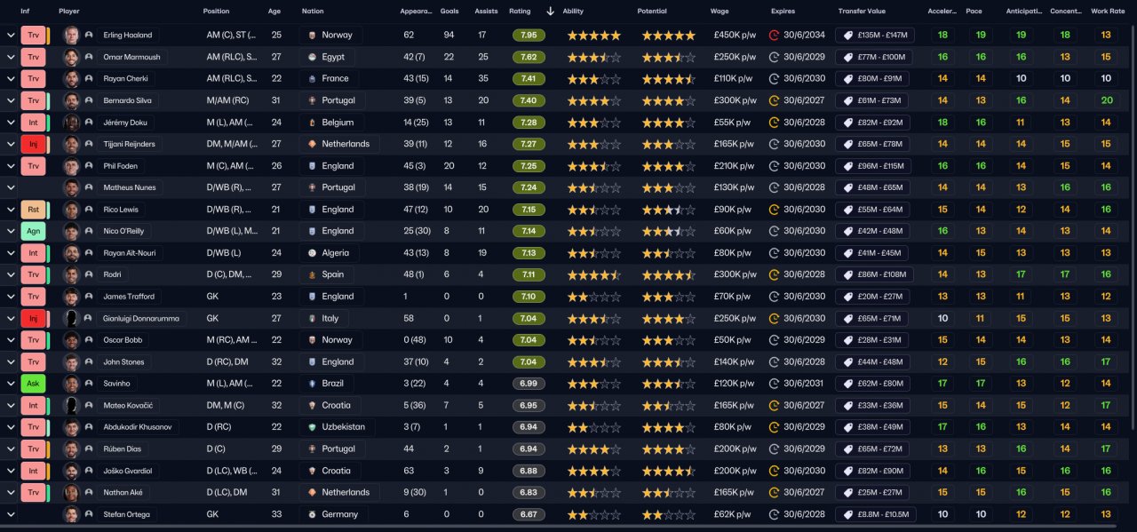Open Bernardo Silva's player name link
The width and height of the screenshot is (1137, 532).
tap(130, 100)
